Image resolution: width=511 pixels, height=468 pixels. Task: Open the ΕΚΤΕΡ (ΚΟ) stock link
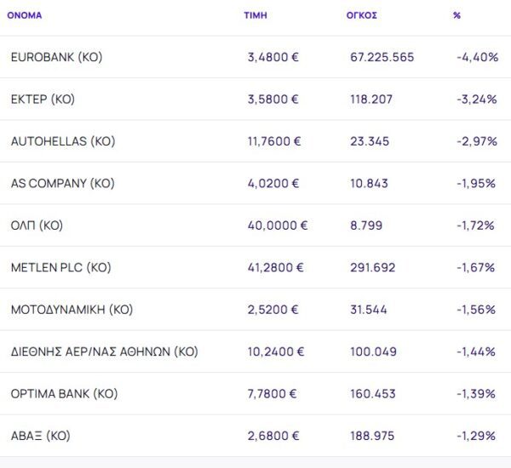pyautogui.click(x=43, y=99)
